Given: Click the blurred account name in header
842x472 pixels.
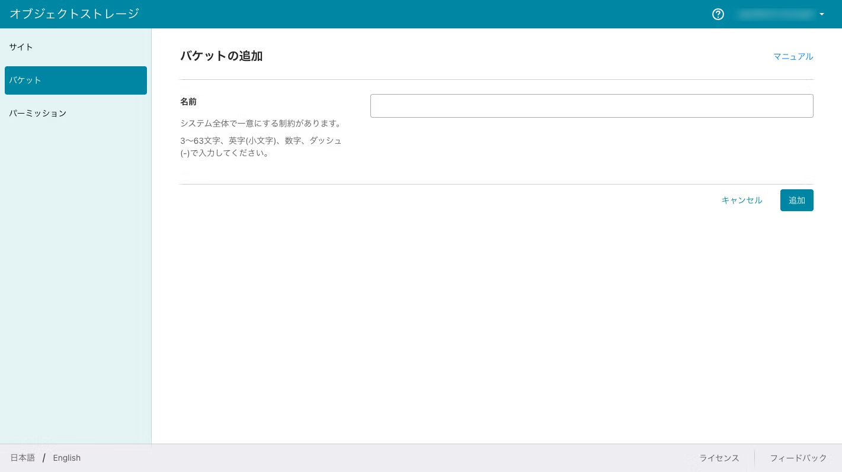Looking at the screenshot, I should [775, 14].
